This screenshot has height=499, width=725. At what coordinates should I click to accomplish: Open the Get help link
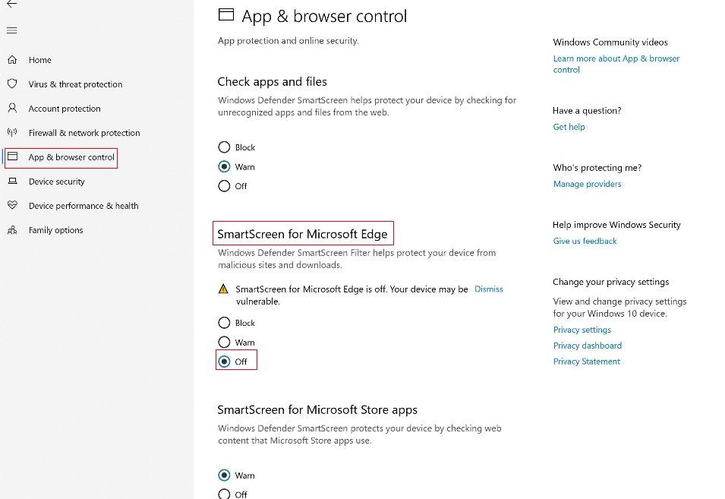(x=569, y=127)
